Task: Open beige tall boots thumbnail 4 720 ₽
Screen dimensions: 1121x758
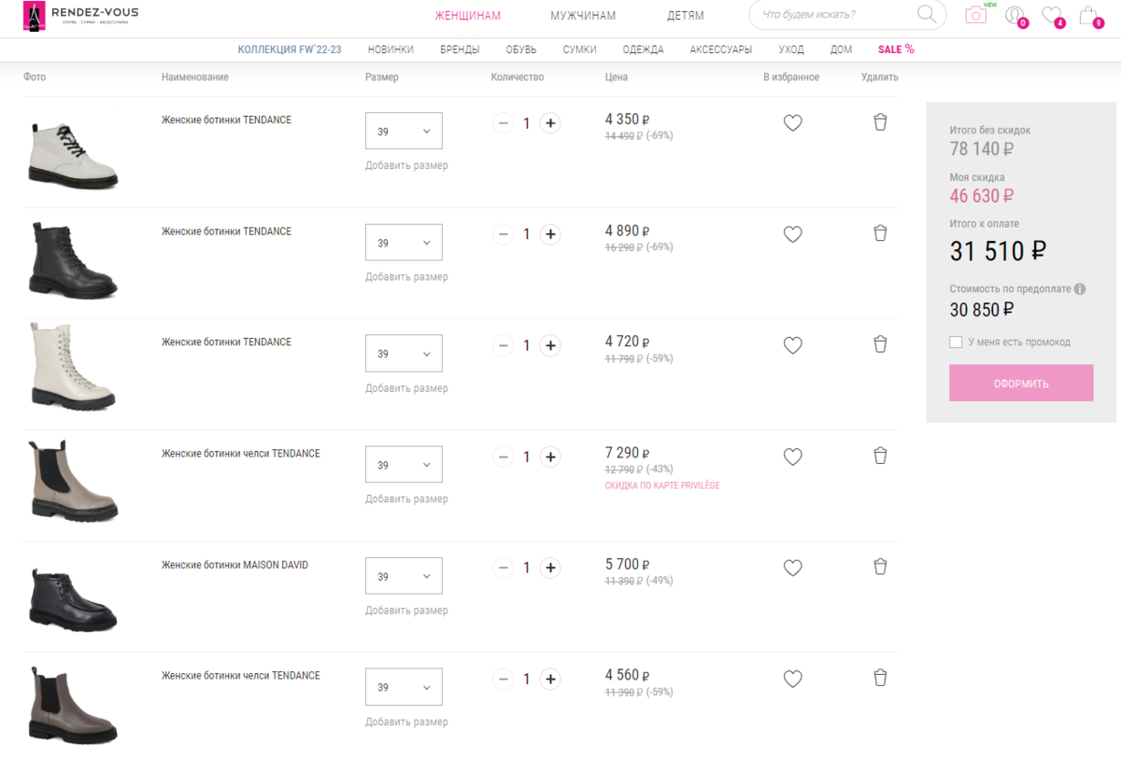Action: tap(73, 367)
